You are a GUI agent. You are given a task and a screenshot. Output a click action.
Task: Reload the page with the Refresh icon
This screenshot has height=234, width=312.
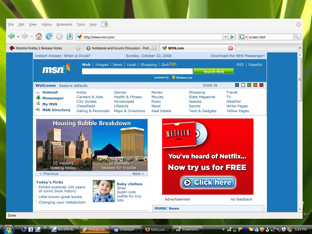click(49, 37)
